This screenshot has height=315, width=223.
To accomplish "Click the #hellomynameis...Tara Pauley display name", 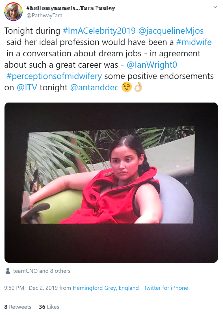I will (x=71, y=8).
